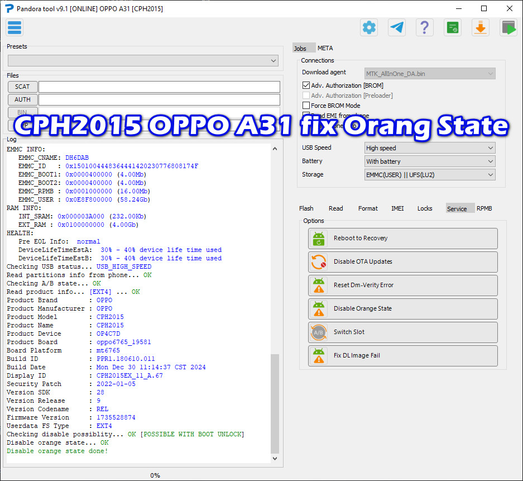Click the Disable OTA Updates button

coord(403,261)
